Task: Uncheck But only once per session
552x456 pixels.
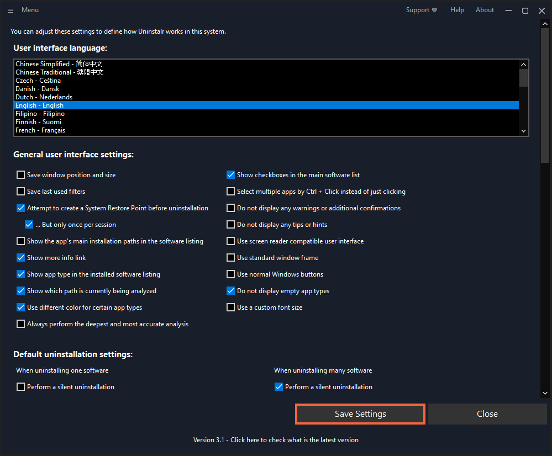Action: tap(29, 225)
